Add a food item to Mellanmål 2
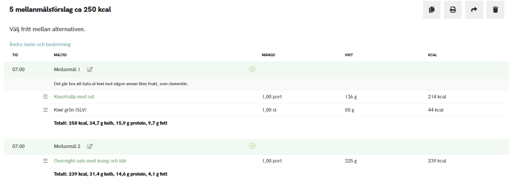 pos(252,146)
